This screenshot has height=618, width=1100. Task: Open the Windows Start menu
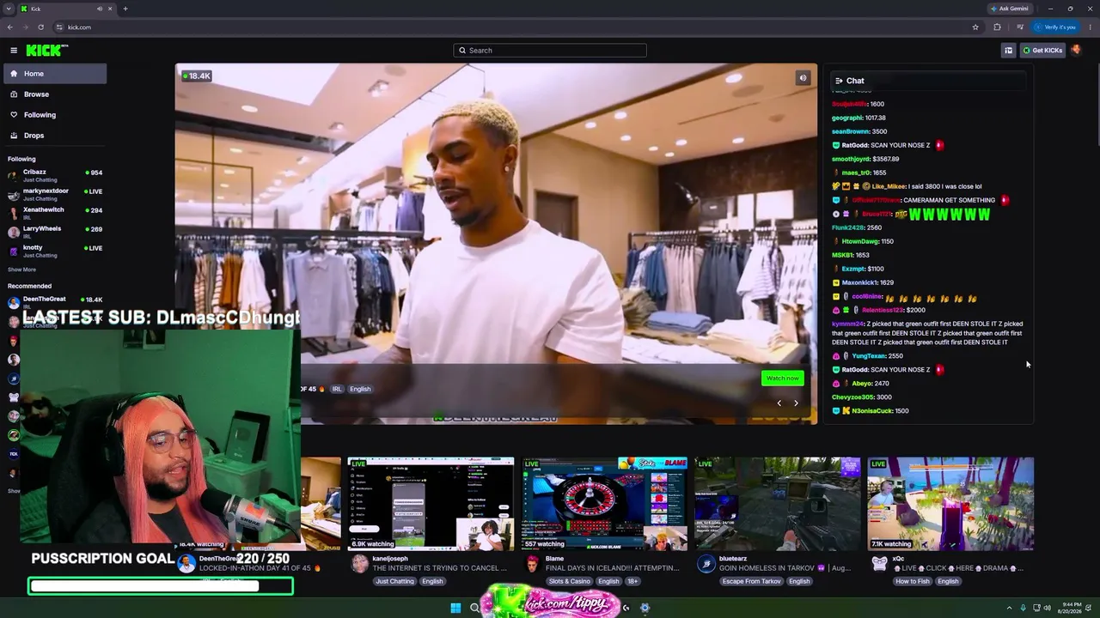coord(455,608)
